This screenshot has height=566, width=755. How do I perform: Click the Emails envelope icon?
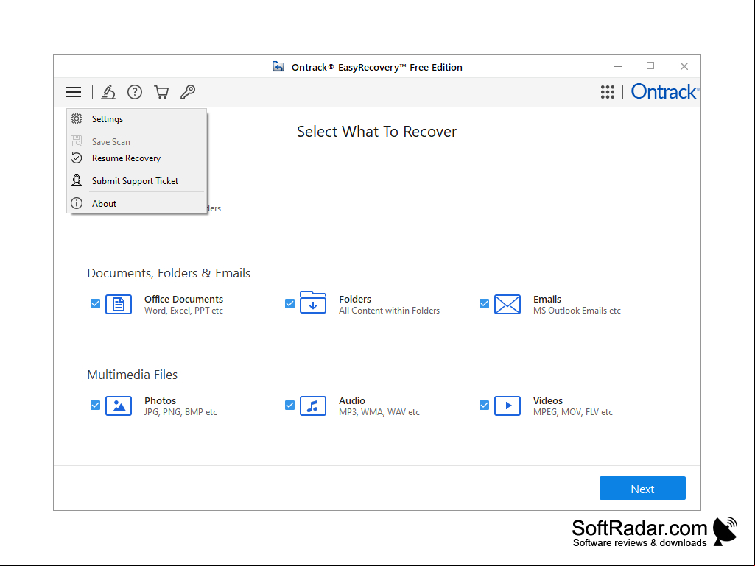point(508,304)
